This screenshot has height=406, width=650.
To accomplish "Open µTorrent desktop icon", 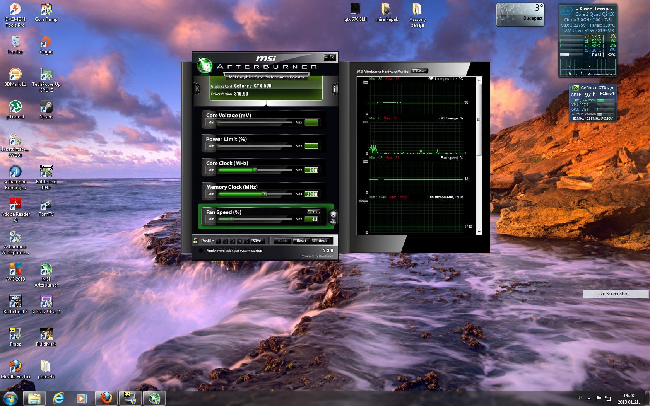I will [x=15, y=110].
